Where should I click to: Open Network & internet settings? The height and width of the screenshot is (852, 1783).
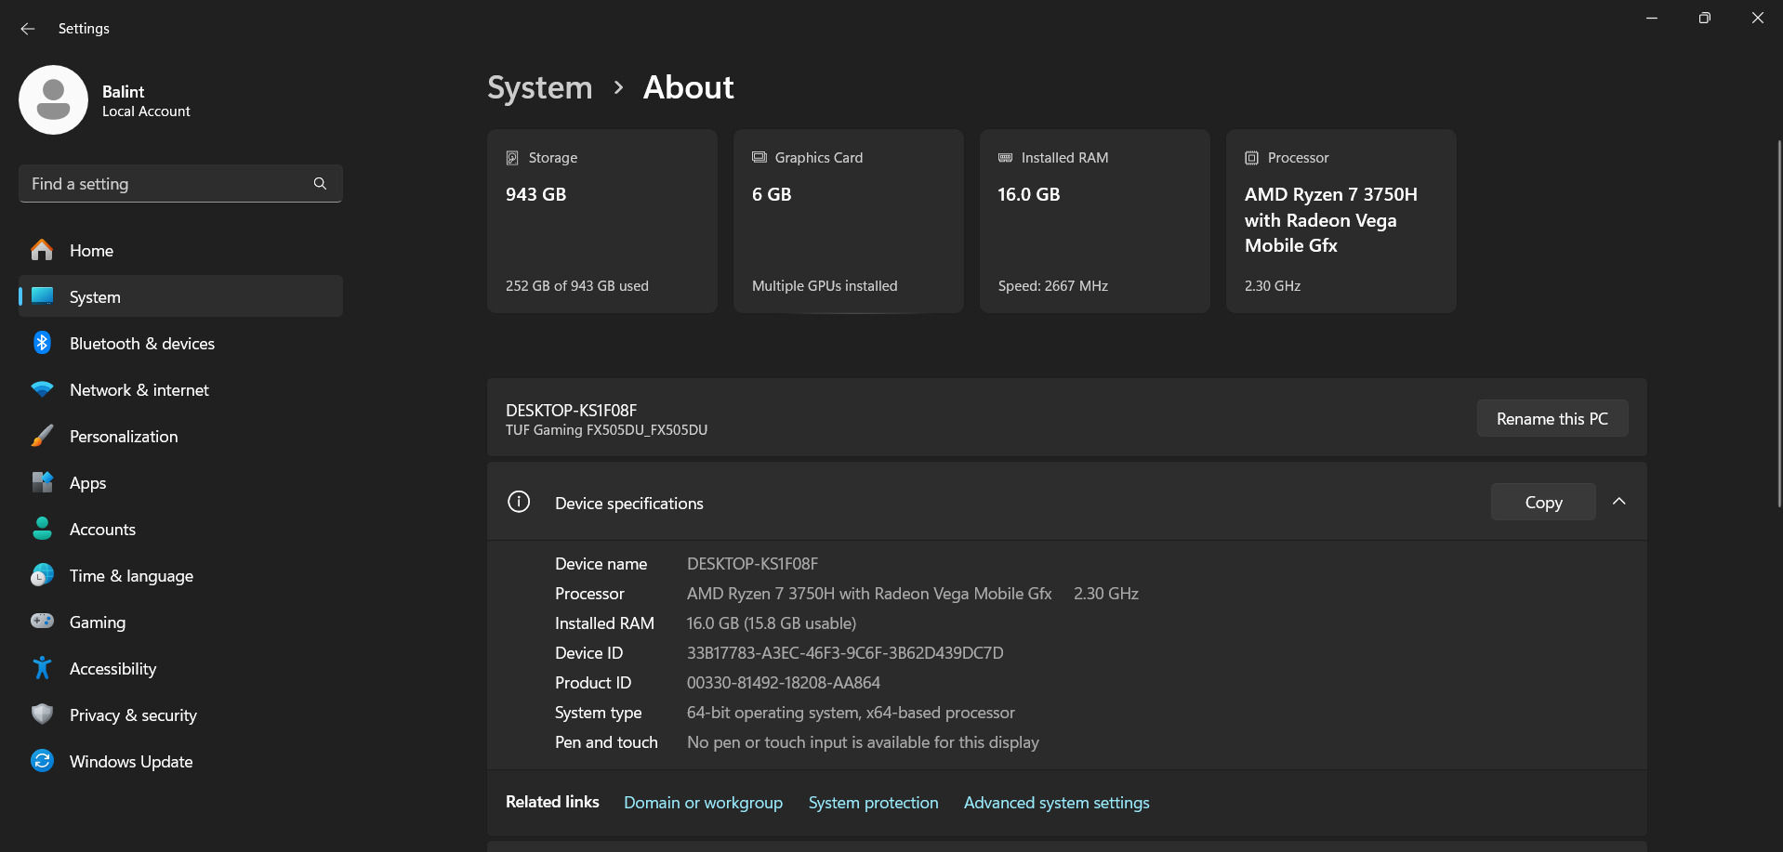pyautogui.click(x=180, y=389)
